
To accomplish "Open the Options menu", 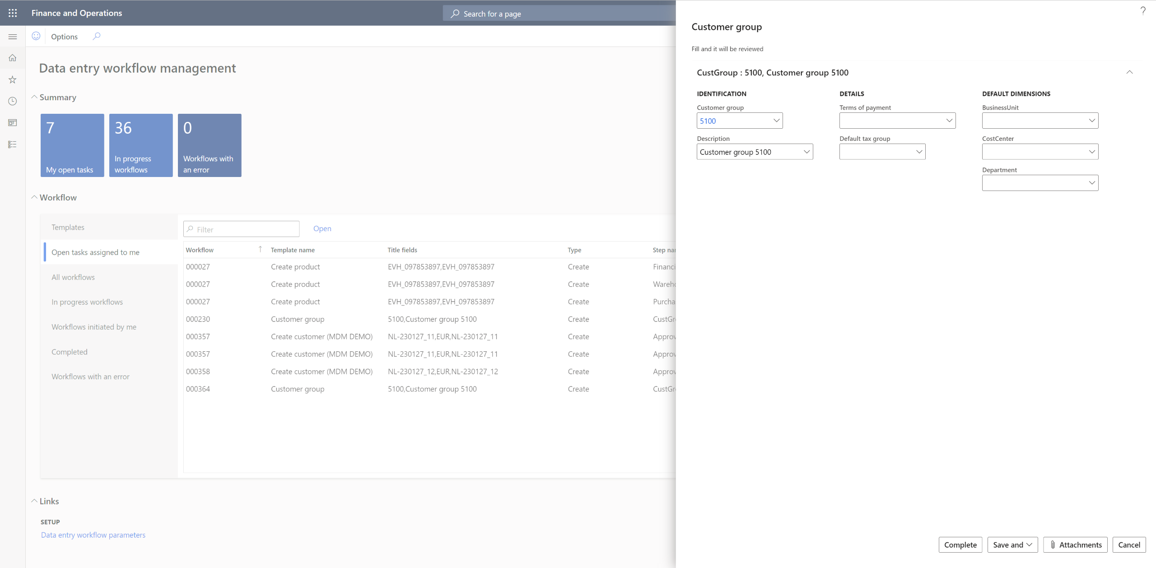I will (x=64, y=37).
